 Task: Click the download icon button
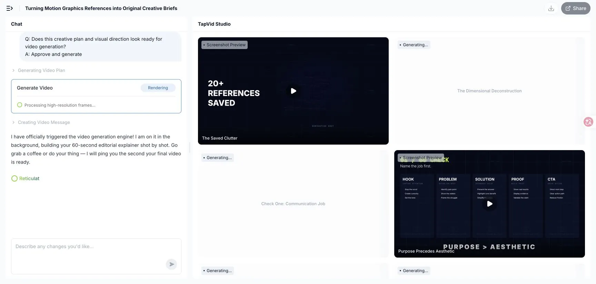551,8
